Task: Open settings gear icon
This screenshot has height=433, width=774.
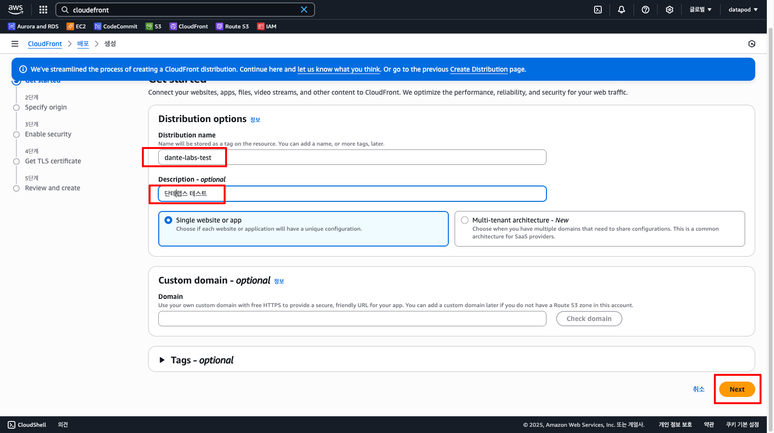Action: click(x=670, y=10)
